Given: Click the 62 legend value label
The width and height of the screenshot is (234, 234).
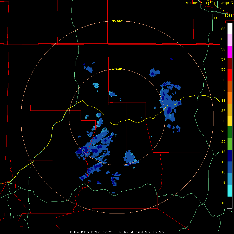Looking at the screenshot, I should [x=223, y=39].
